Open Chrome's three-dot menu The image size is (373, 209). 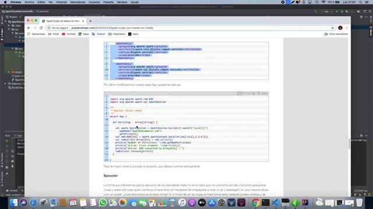347,28
